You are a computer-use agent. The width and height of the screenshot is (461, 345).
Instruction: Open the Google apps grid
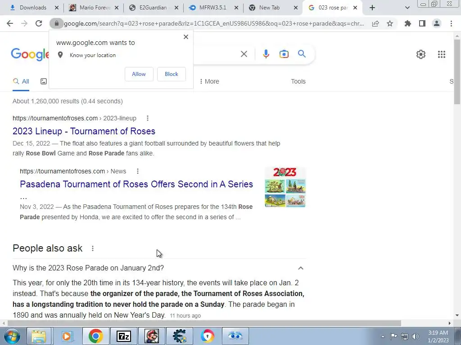pos(441,54)
